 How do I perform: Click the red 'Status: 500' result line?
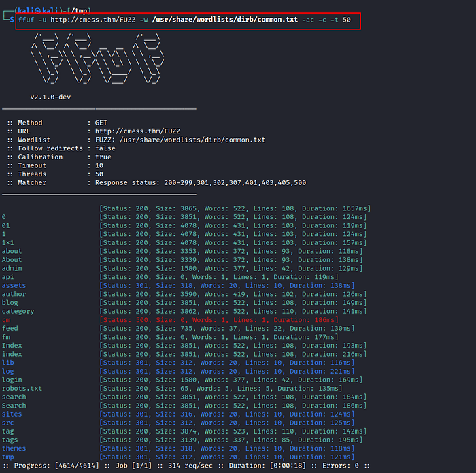[x=219, y=320]
